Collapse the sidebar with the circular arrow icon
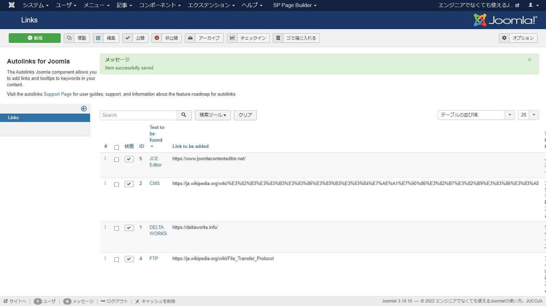546x306 pixels. [84, 109]
